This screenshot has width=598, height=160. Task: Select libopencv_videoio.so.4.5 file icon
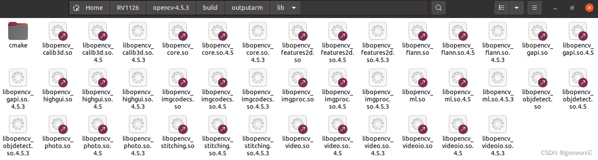coord(458,124)
